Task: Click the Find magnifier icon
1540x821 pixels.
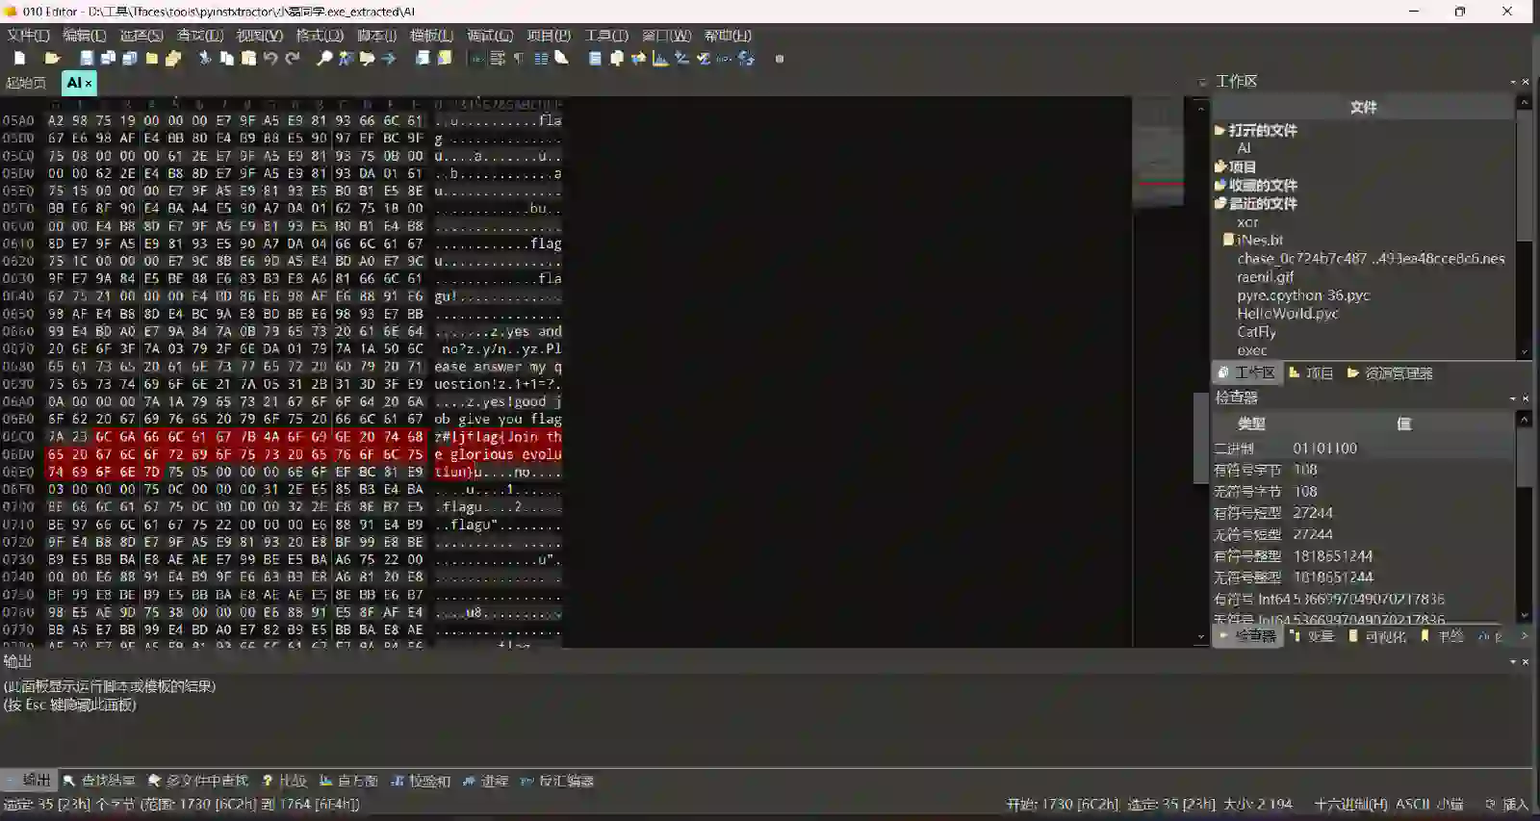Action: [x=324, y=59]
